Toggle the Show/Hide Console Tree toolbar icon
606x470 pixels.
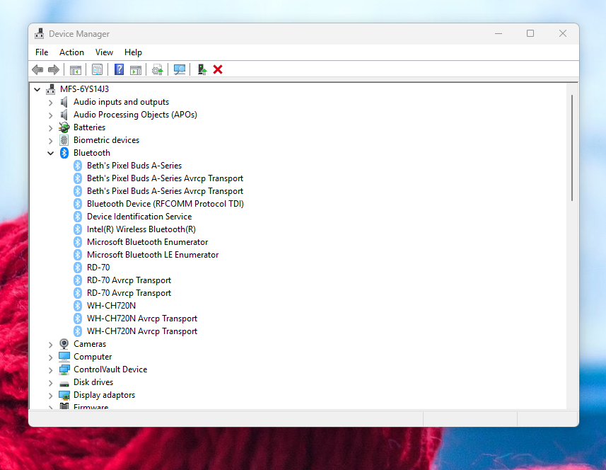click(x=76, y=69)
